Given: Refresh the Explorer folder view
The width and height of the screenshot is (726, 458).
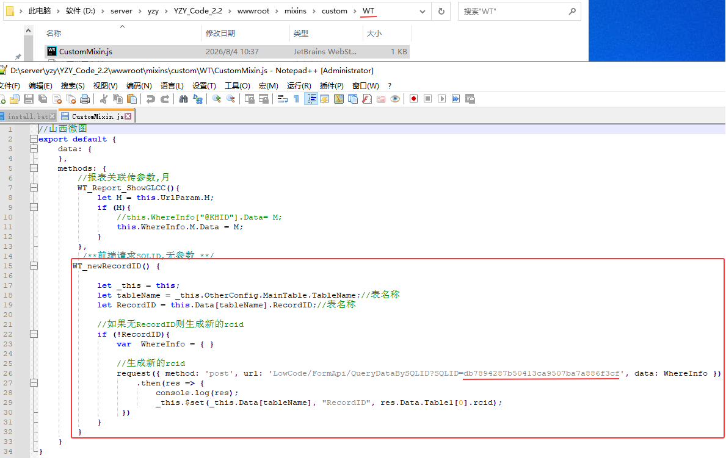Looking at the screenshot, I should pos(441,12).
